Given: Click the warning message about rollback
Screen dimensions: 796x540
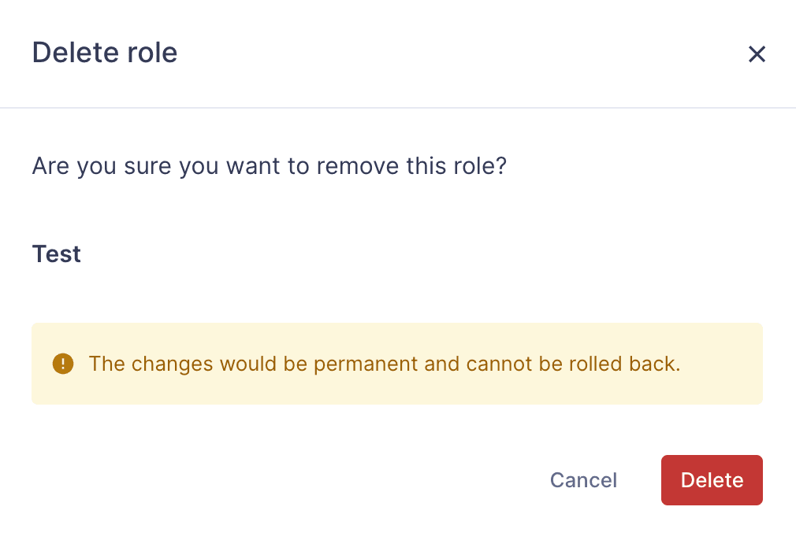Looking at the screenshot, I should pos(385,364).
